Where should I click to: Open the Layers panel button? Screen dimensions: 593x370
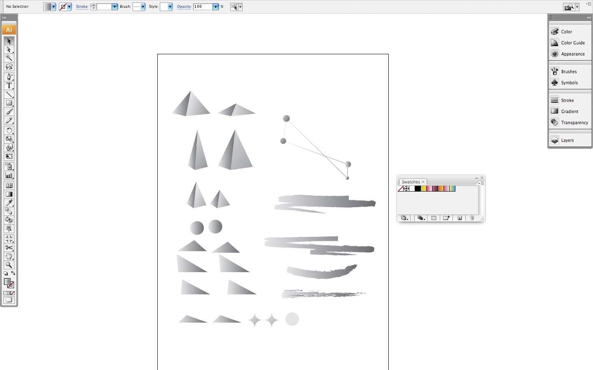[567, 140]
